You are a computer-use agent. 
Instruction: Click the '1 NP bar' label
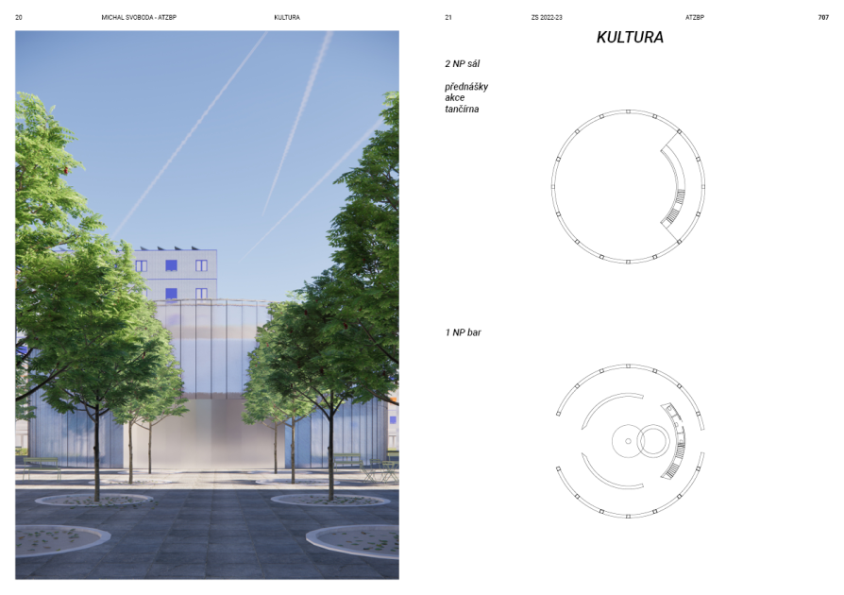463,332
